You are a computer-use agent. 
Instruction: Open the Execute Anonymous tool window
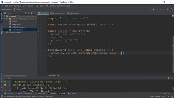click(x=24, y=94)
